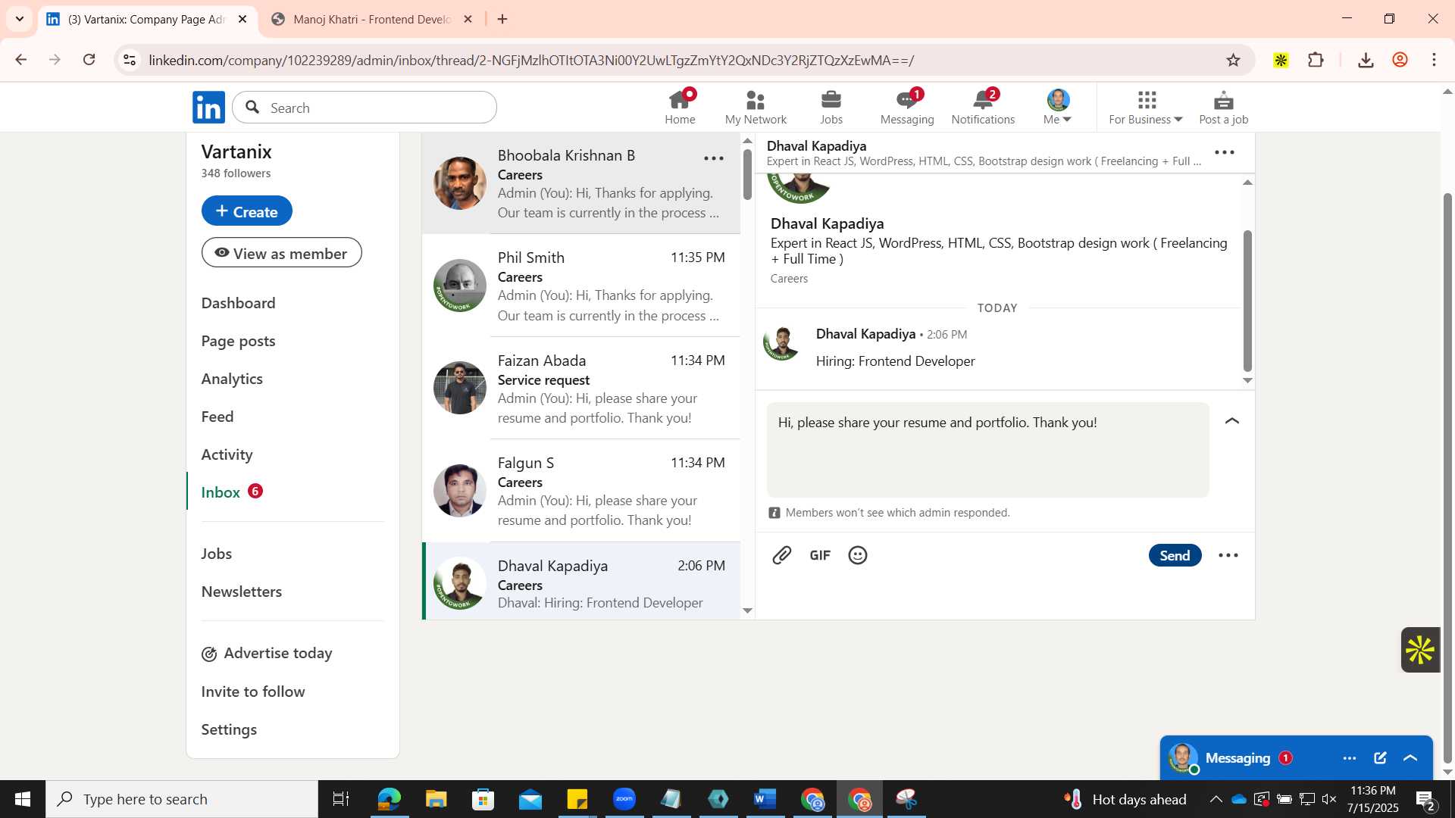Screen dimensions: 1455x818
Task: Click LinkedIn search field
Action: coord(365,108)
